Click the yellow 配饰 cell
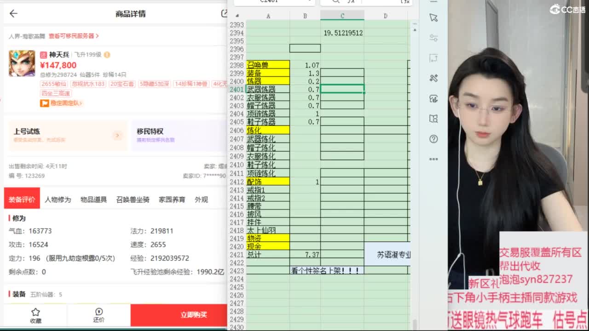This screenshot has width=589, height=331. pos(268,182)
